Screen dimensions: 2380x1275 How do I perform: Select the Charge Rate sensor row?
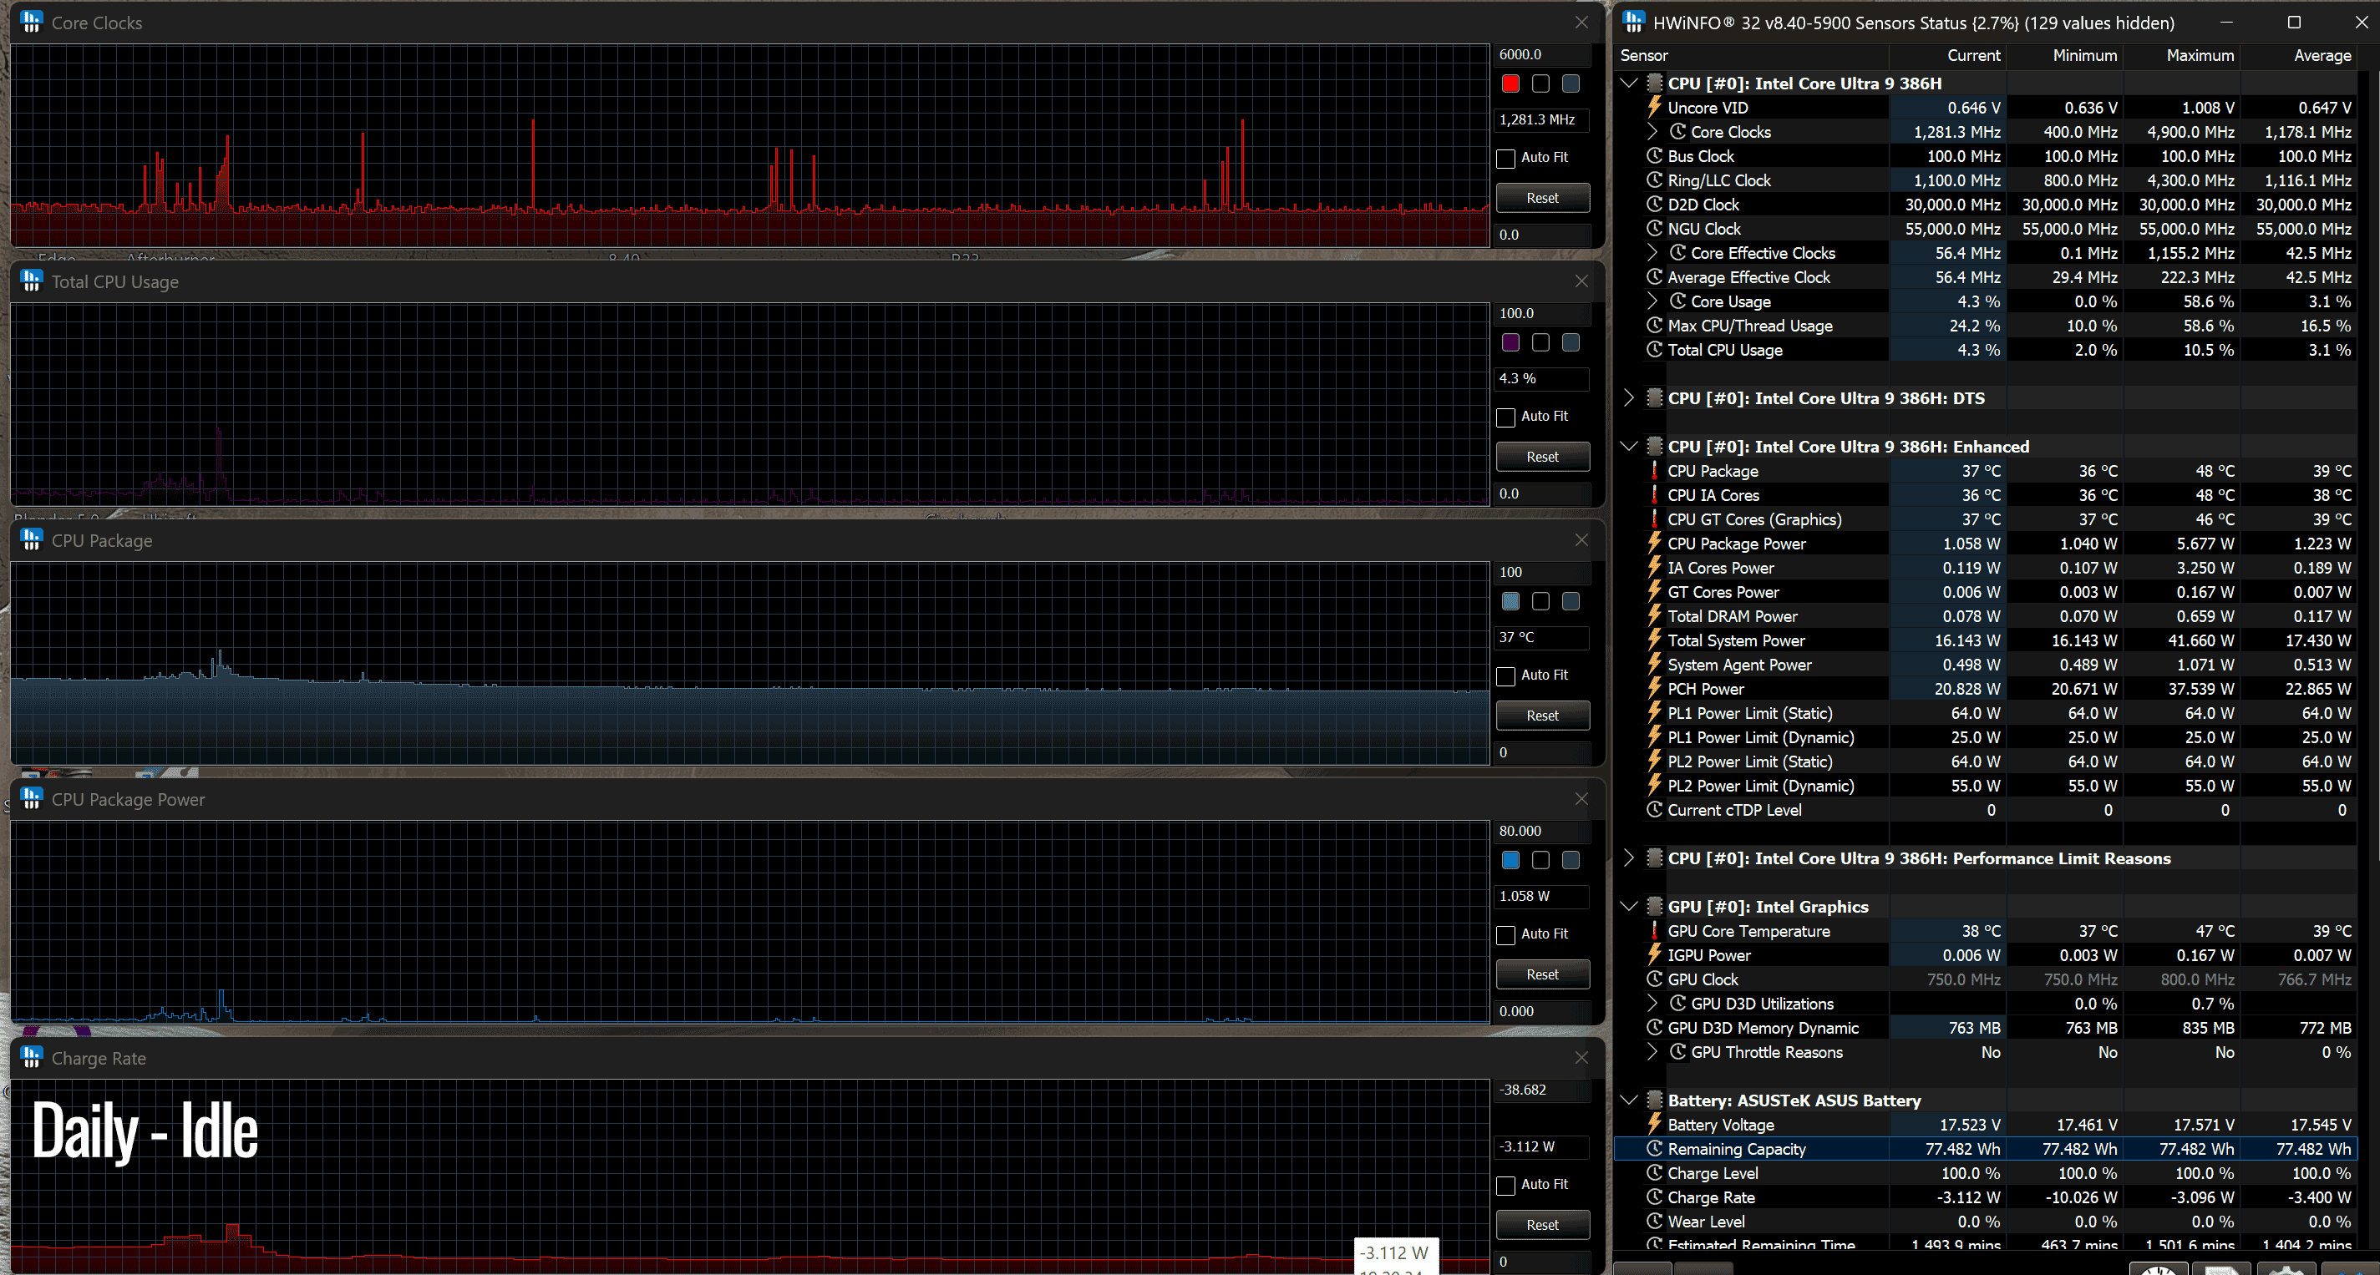click(x=1986, y=1197)
